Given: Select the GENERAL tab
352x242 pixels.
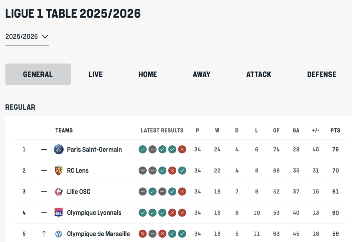Looking at the screenshot, I should (x=38, y=74).
